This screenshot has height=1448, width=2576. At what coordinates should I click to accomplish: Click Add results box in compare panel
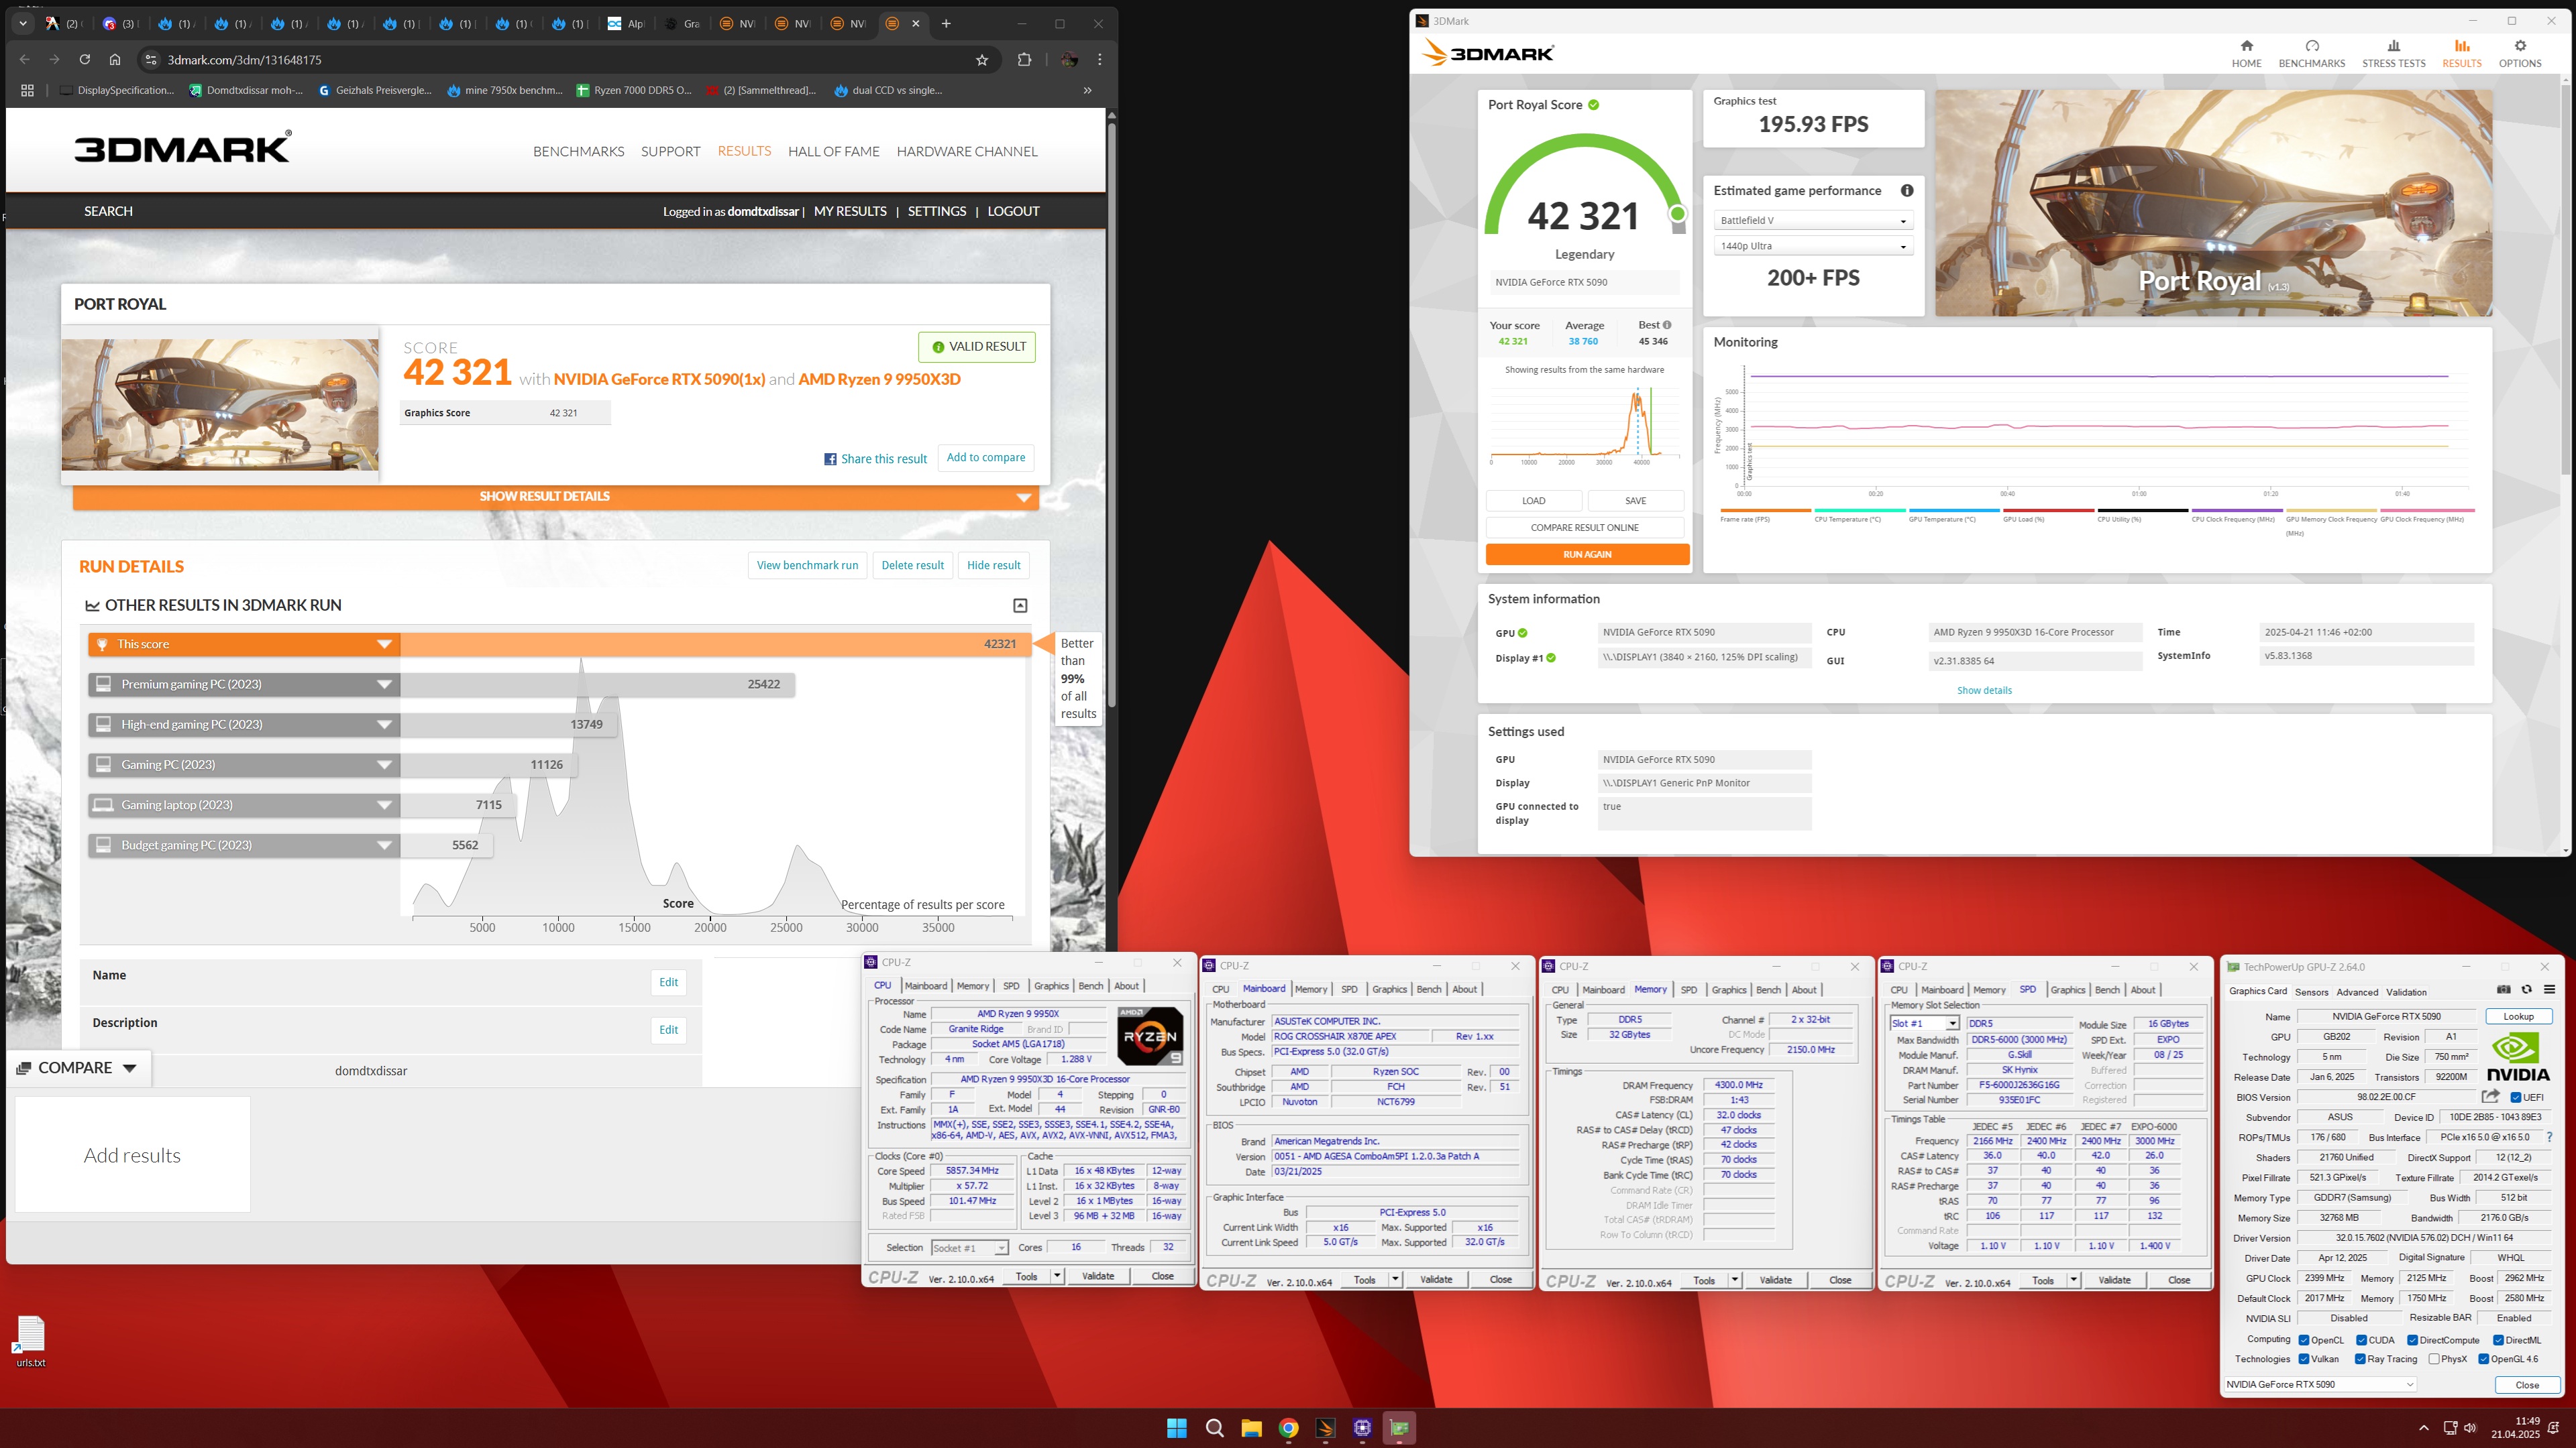tap(132, 1155)
